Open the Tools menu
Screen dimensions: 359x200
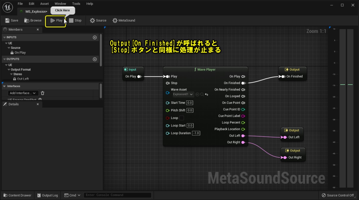[x=76, y=4]
